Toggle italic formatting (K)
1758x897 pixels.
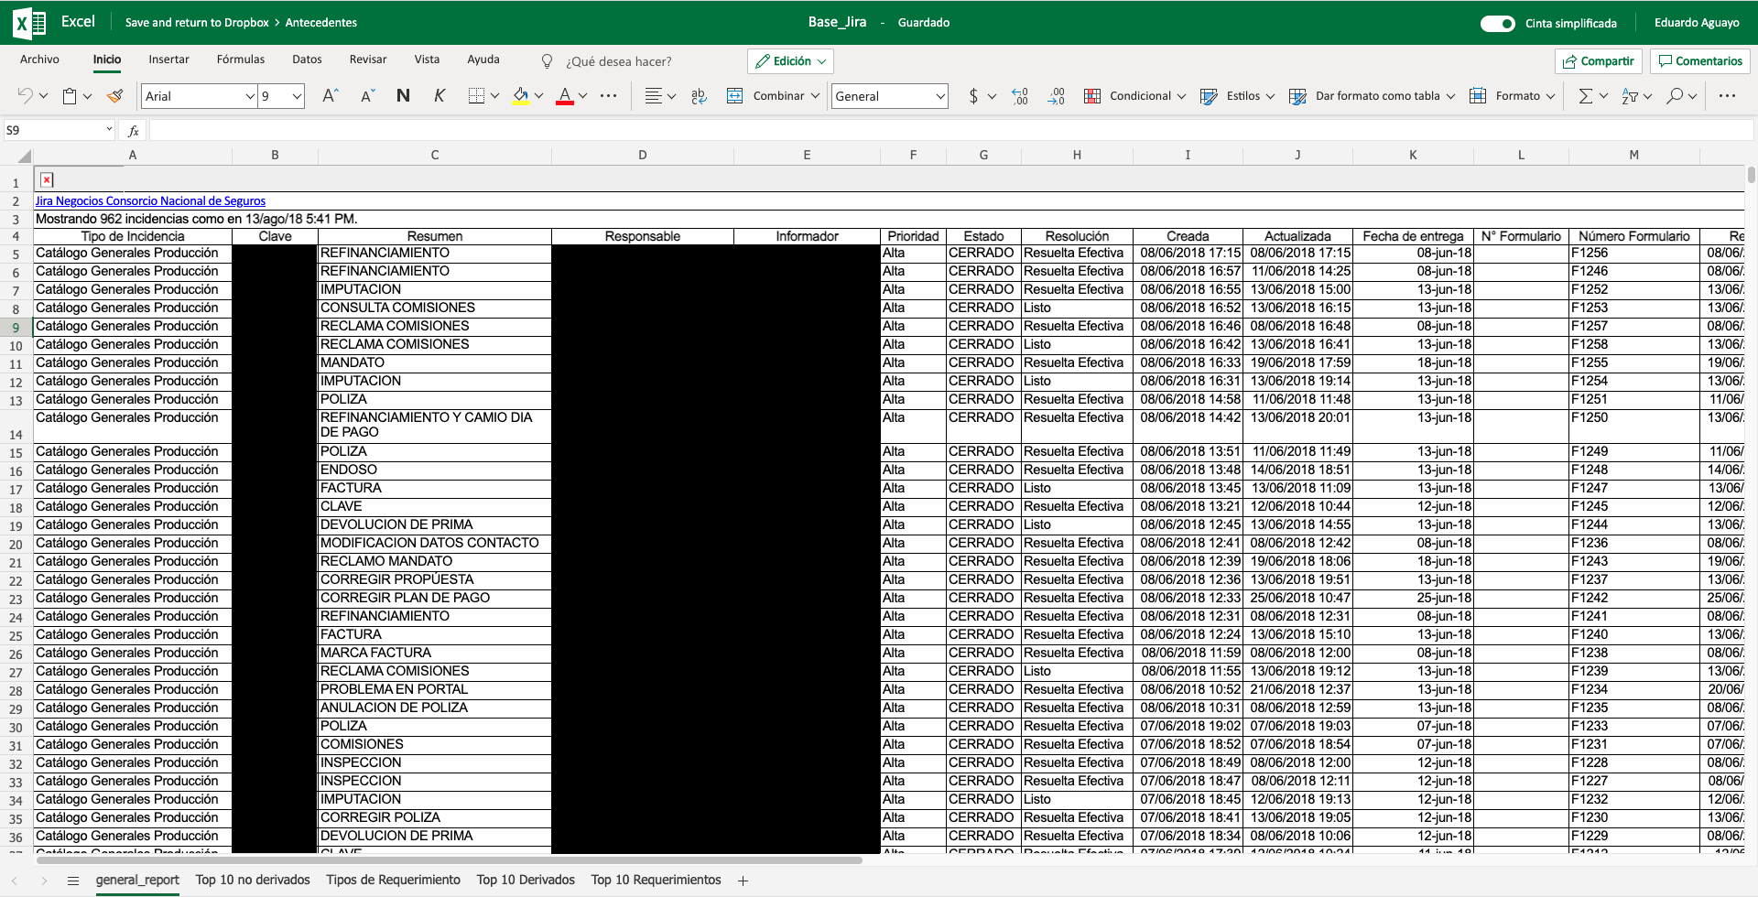tap(439, 95)
